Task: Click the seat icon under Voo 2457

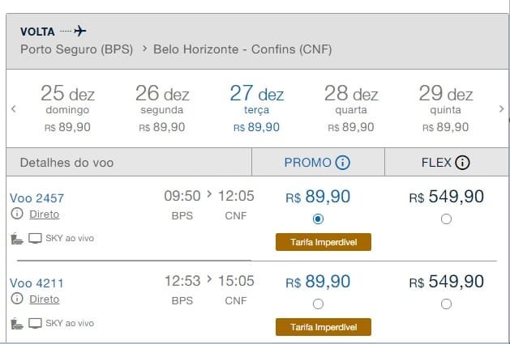Action: pyautogui.click(x=16, y=239)
